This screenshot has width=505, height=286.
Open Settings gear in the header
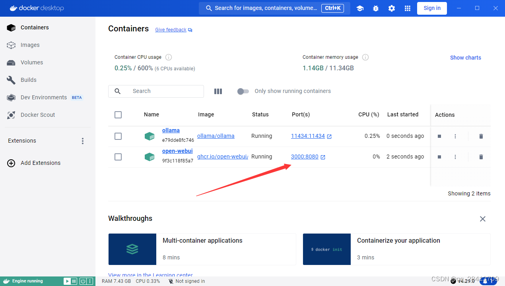point(392,8)
